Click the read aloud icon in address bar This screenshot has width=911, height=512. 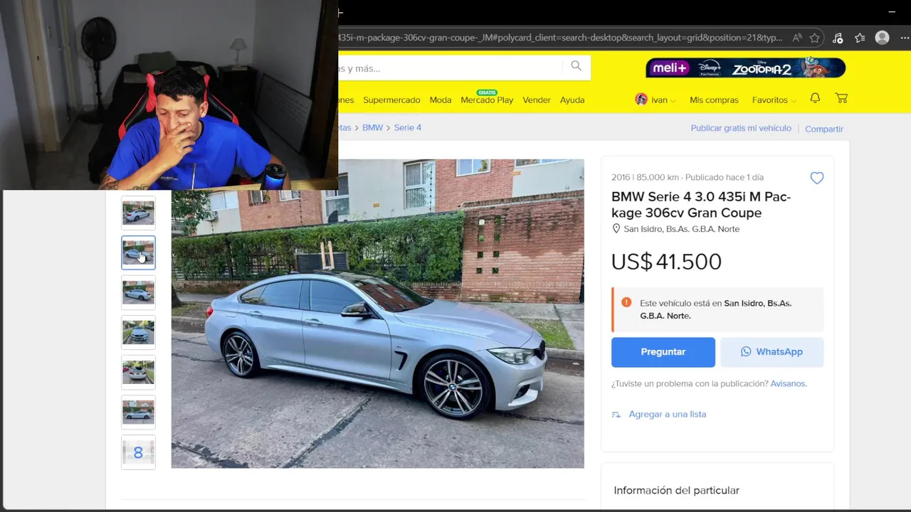click(797, 38)
